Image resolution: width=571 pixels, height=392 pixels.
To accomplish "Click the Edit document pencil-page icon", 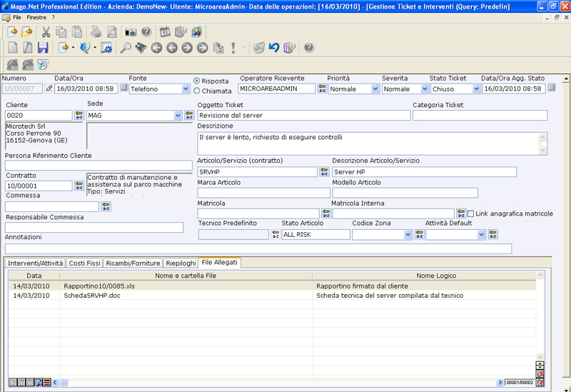I will (28, 48).
